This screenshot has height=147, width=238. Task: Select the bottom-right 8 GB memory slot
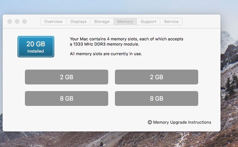pos(157,98)
